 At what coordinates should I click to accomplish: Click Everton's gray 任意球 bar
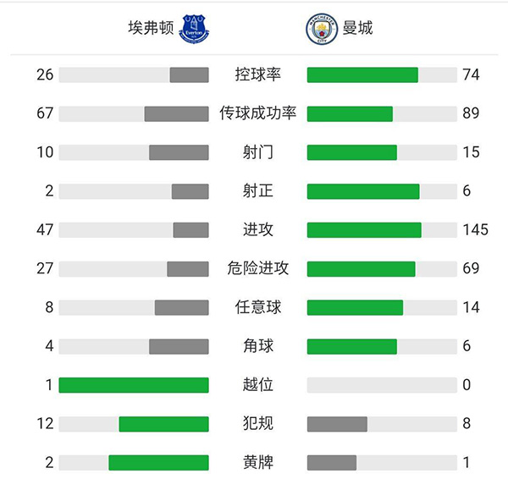pyautogui.click(x=181, y=307)
